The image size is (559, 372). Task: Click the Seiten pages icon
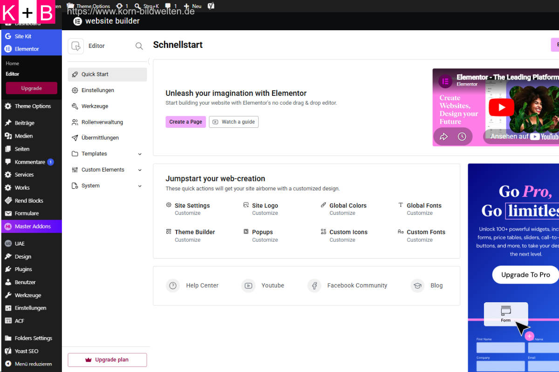[x=8, y=149]
